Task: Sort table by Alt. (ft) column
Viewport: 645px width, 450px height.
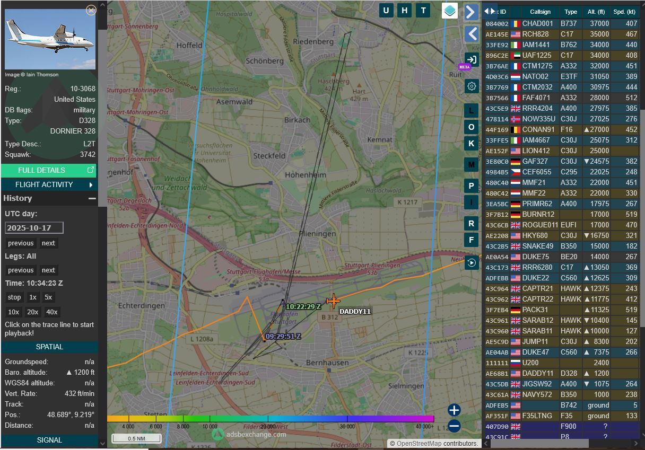Action: (x=596, y=12)
